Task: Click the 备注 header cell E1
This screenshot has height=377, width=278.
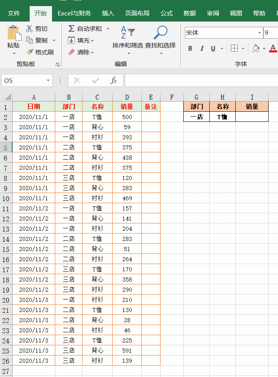Action: click(x=151, y=106)
